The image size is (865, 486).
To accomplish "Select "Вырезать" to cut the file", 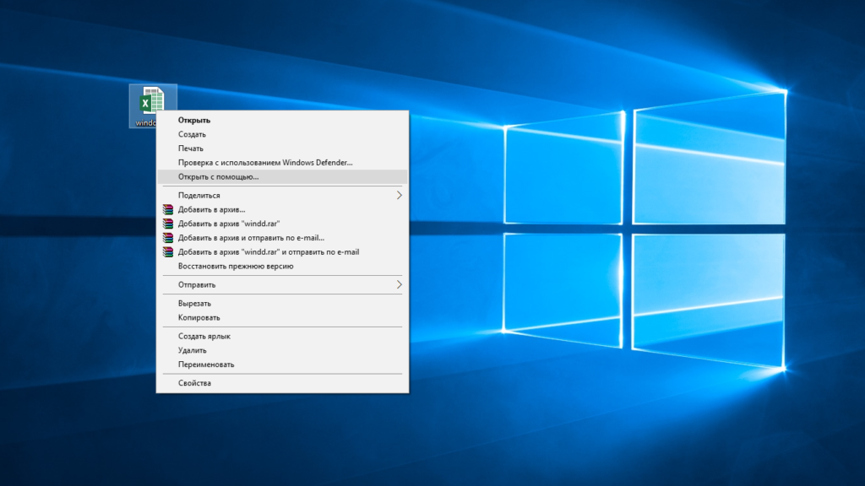I will tap(194, 303).
